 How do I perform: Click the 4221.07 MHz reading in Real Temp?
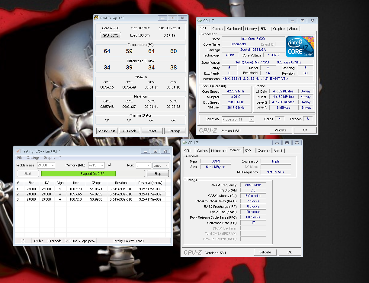click(140, 28)
